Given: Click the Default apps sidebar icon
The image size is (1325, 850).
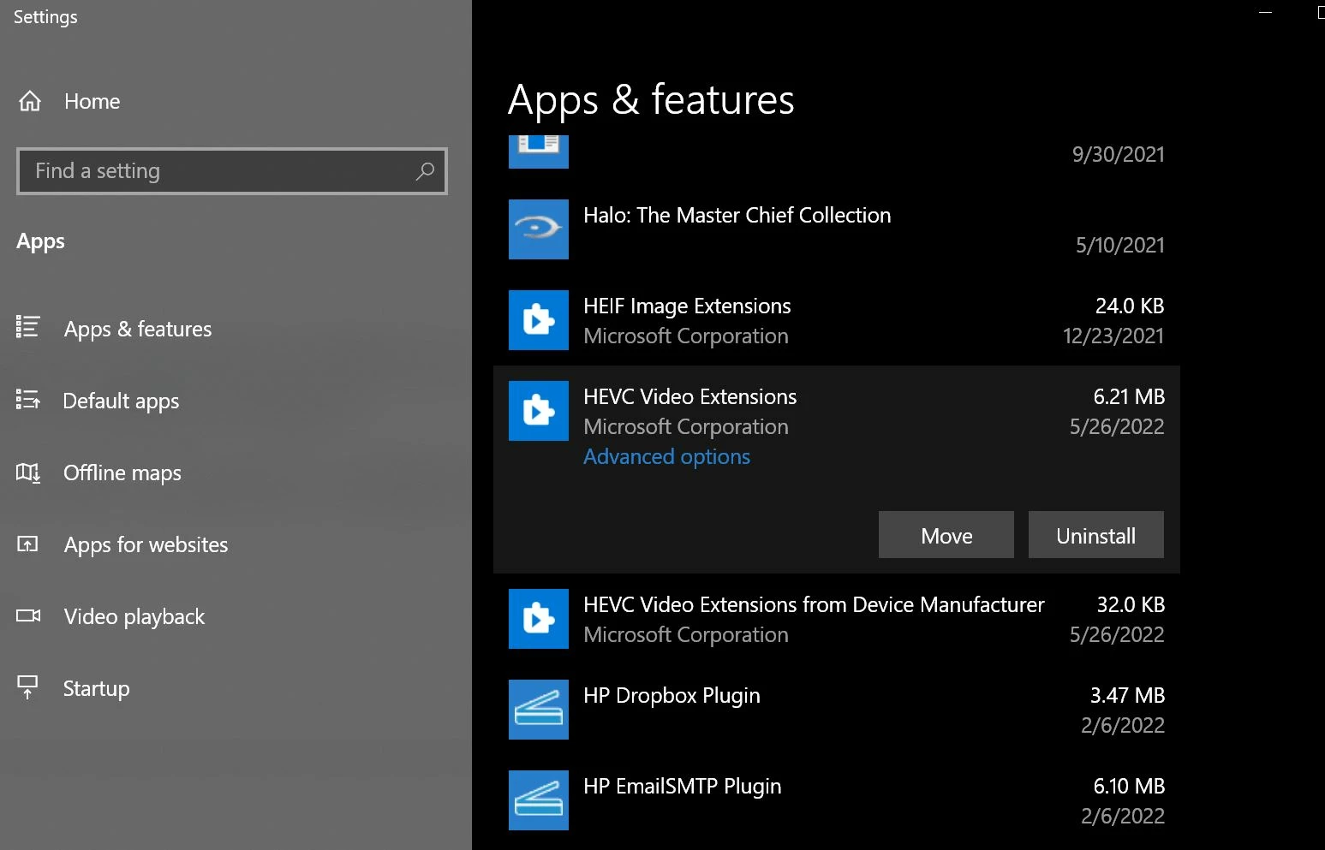Looking at the screenshot, I should click(28, 399).
